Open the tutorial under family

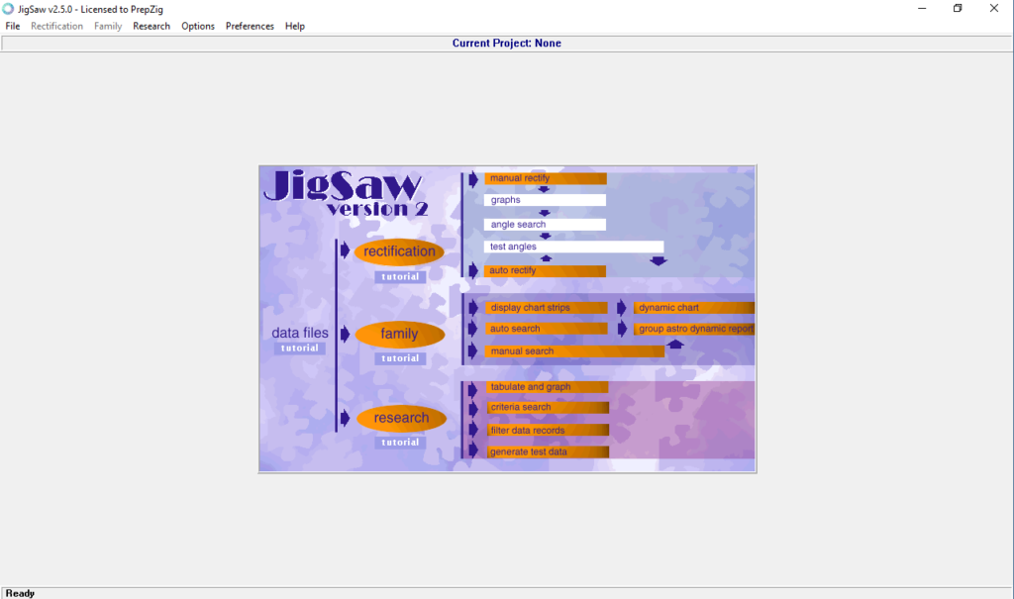tap(400, 358)
